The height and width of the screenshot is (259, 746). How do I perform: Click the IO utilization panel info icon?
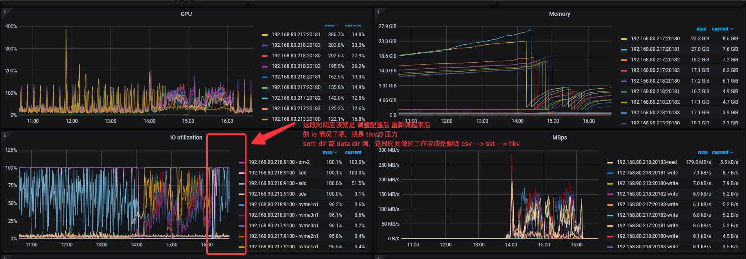[x=4, y=135]
